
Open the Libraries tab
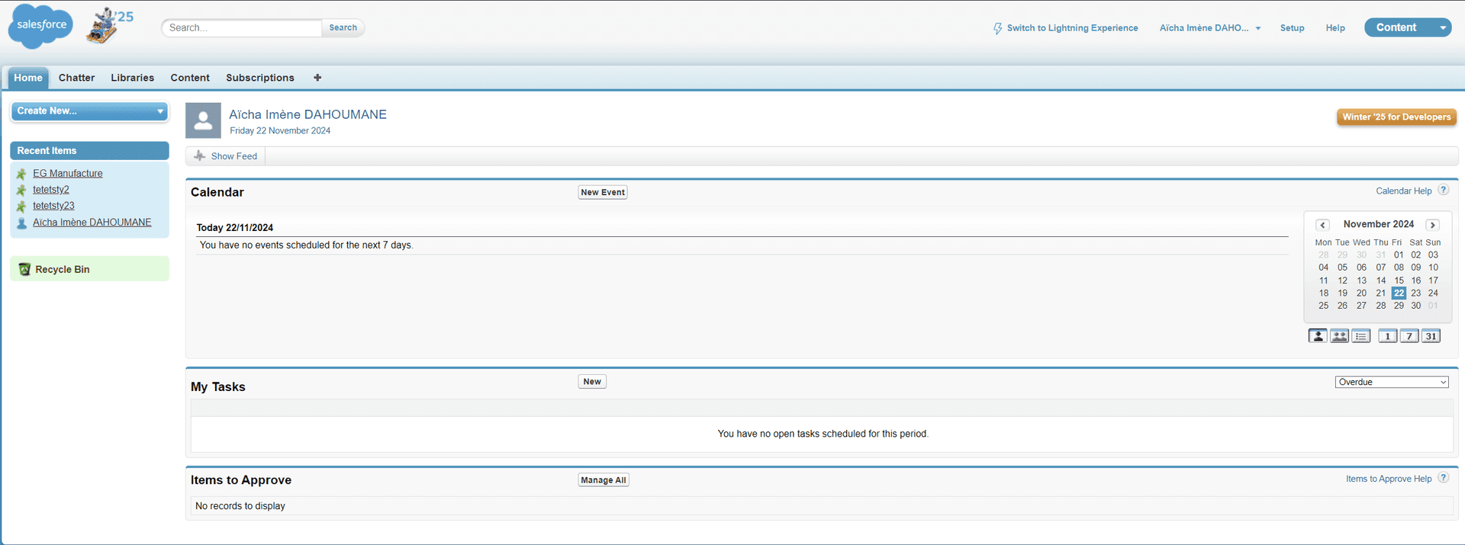(132, 78)
